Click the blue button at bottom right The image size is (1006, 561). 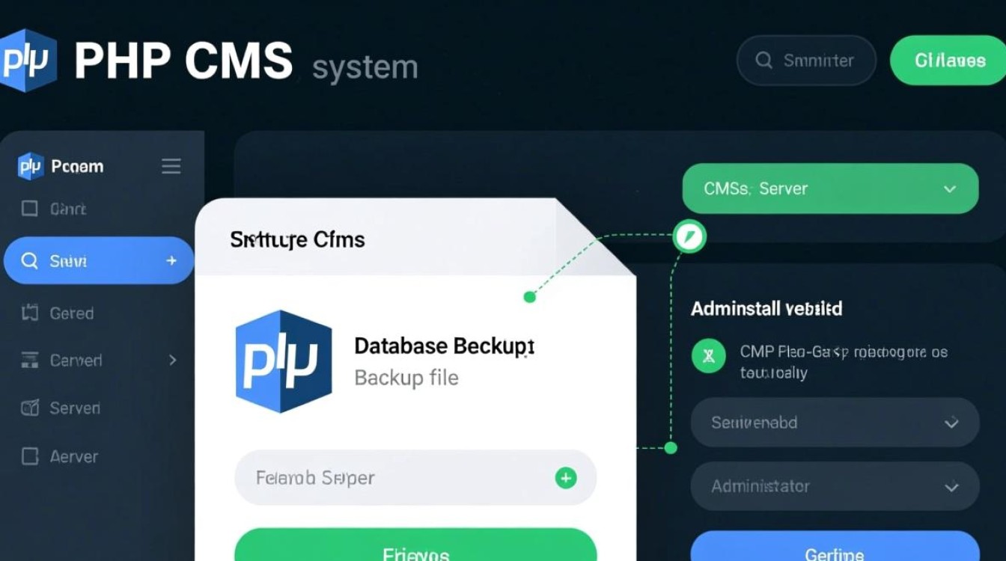coord(835,550)
